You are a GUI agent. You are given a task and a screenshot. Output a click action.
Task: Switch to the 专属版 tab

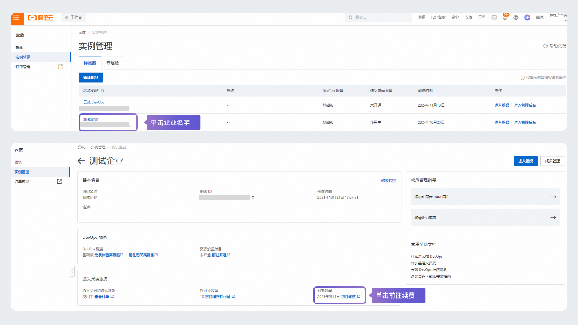[113, 63]
